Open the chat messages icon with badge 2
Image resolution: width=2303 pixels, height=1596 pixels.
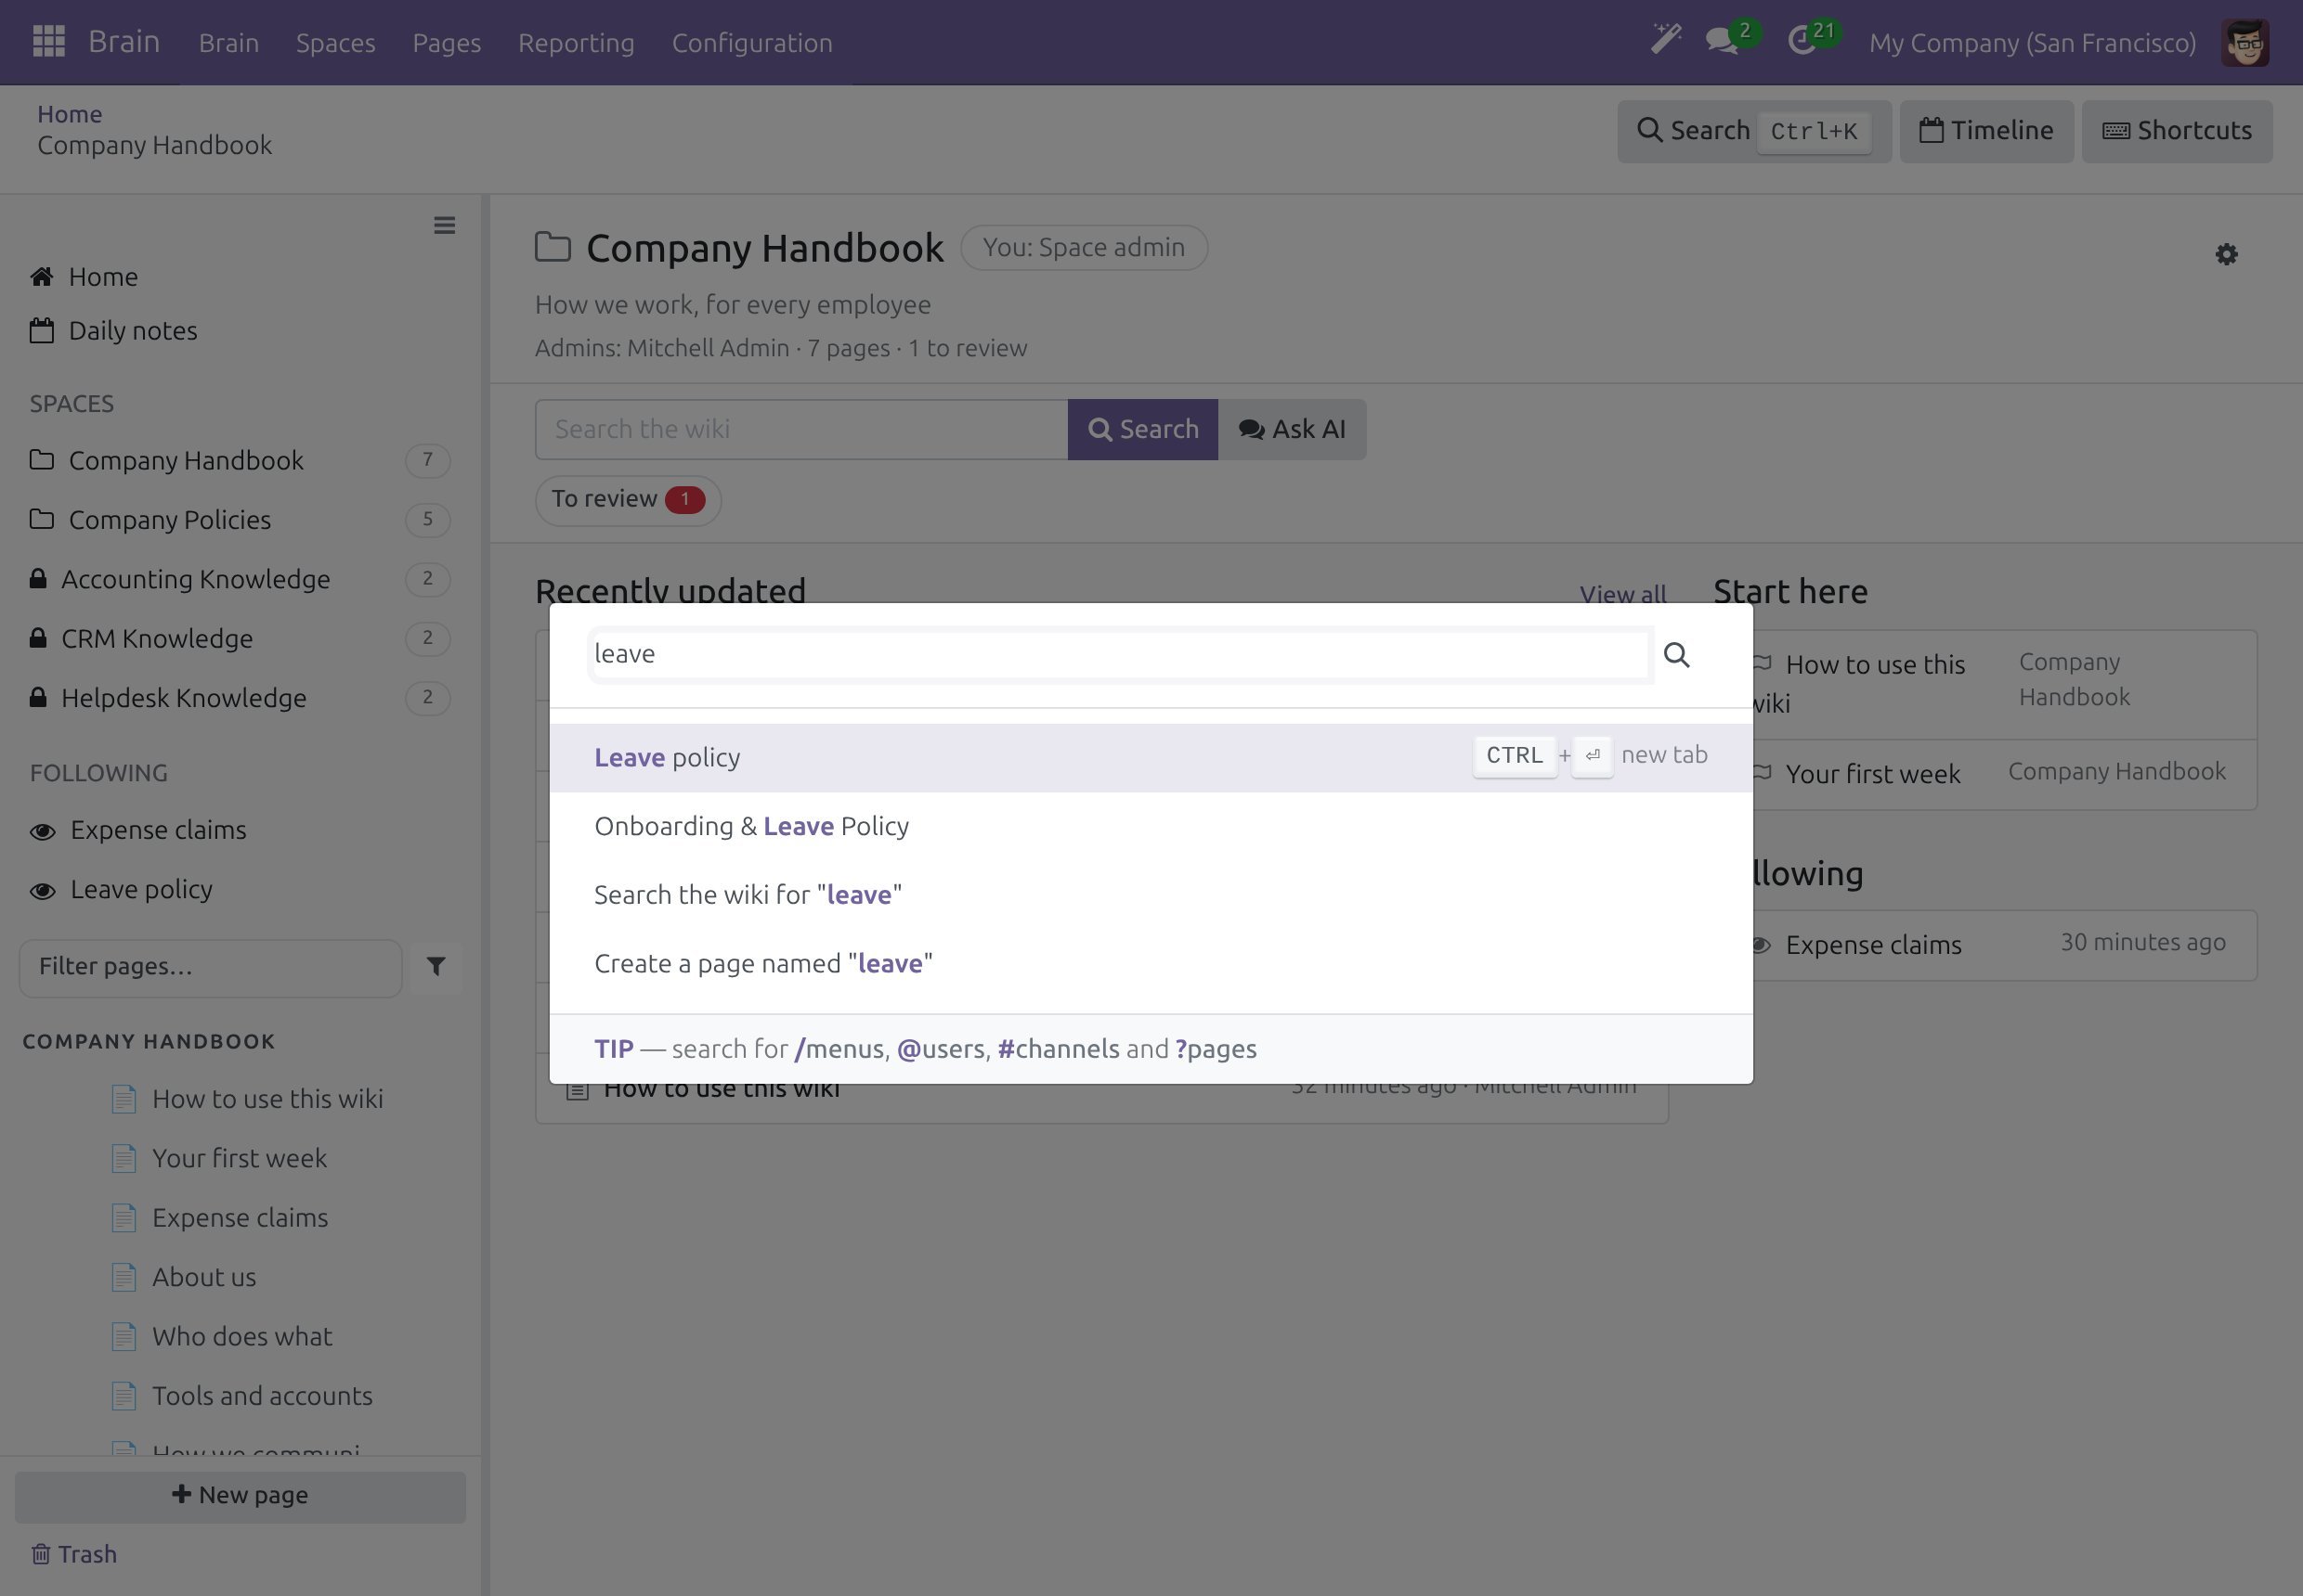[1723, 41]
